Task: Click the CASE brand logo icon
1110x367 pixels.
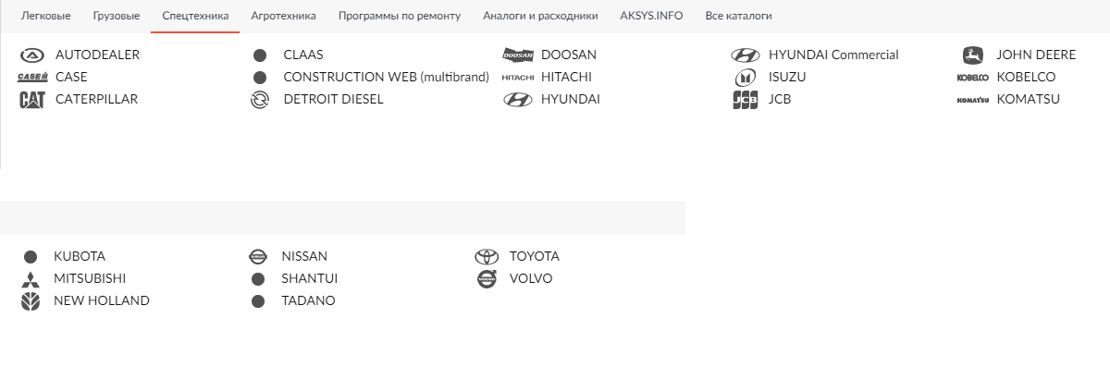Action: click(31, 77)
